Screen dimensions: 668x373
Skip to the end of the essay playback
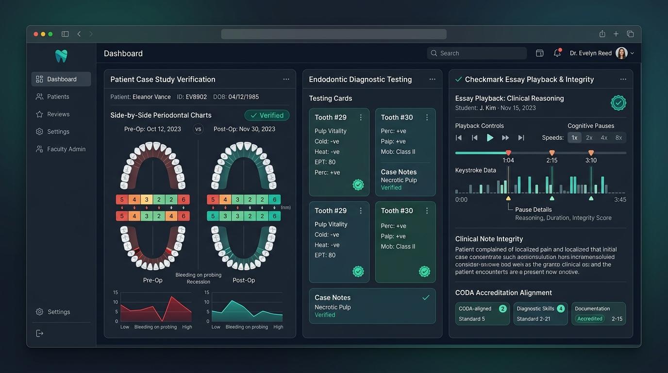[x=521, y=138]
